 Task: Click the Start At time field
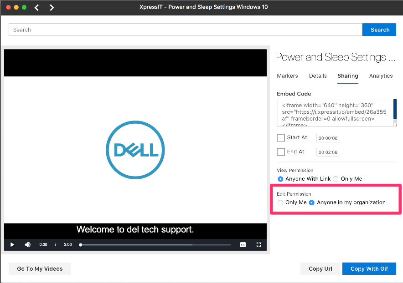click(x=328, y=138)
